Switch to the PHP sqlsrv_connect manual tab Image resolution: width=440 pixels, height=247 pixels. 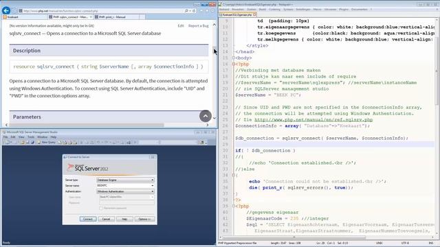(70, 17)
